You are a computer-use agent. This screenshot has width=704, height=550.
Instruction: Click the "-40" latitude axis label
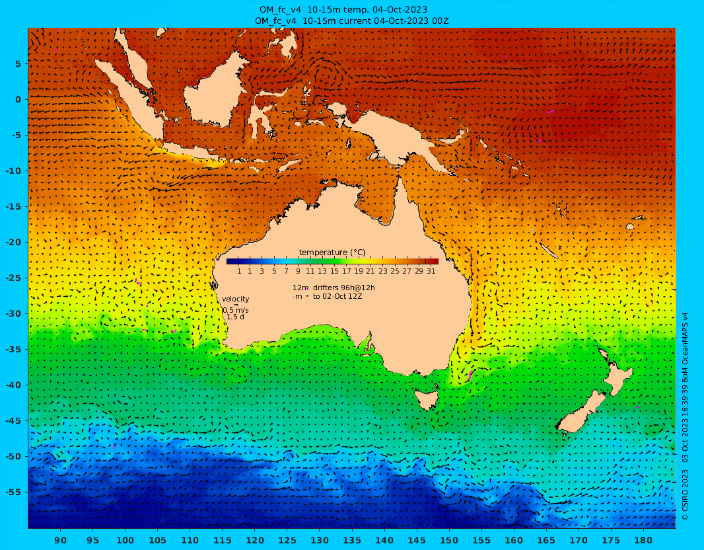coord(13,385)
